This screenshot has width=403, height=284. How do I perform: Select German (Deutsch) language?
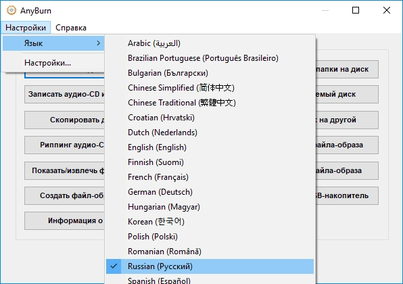[210, 192]
